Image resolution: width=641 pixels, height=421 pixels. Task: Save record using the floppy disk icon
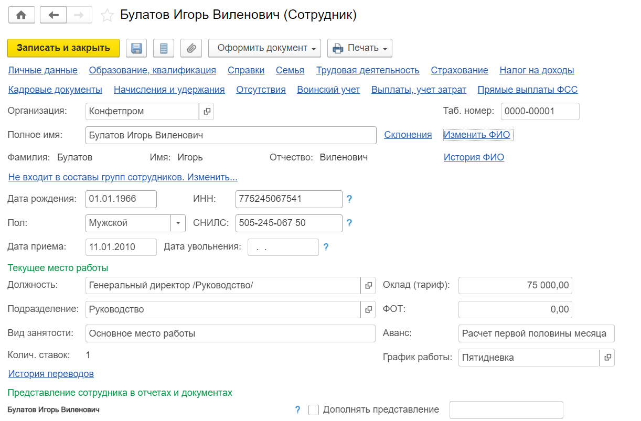137,48
